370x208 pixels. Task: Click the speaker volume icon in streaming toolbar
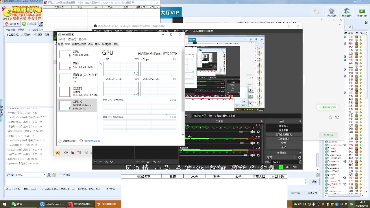point(66,153)
